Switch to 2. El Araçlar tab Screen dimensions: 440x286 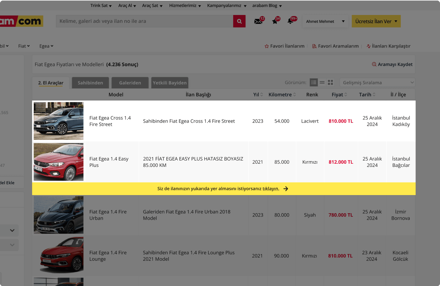point(51,83)
